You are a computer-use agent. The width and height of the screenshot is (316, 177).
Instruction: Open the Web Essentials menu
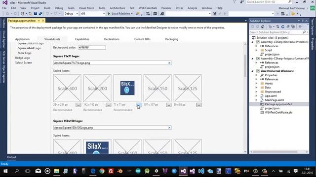pyautogui.click(x=148, y=8)
